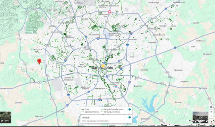This screenshot has height=127, width=215.
Task: Click the Government Canyon State Natural Area label
Action: tap(31, 30)
